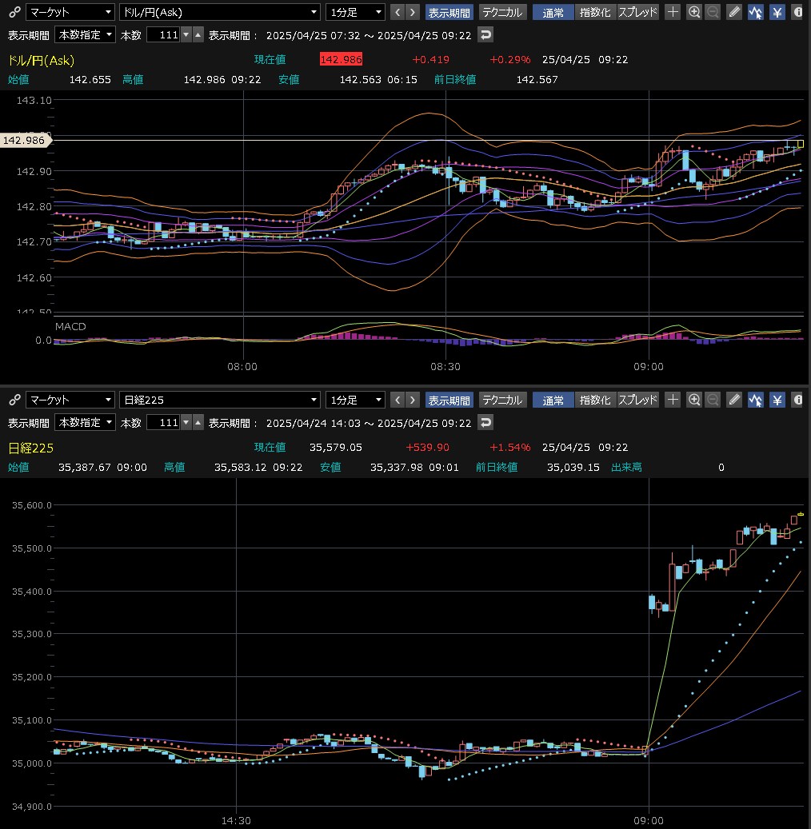Toggle chart cursor tool in top panel
This screenshot has width=811, height=829.
pyautogui.click(x=756, y=12)
